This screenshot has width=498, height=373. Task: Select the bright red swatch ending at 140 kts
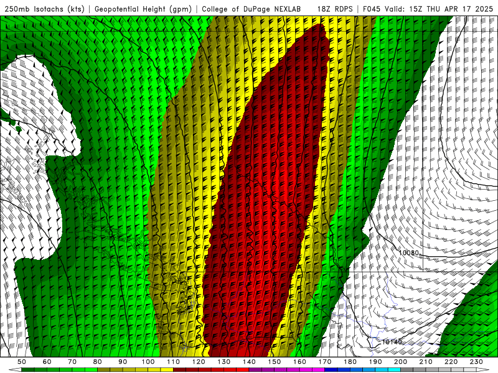click(243, 370)
